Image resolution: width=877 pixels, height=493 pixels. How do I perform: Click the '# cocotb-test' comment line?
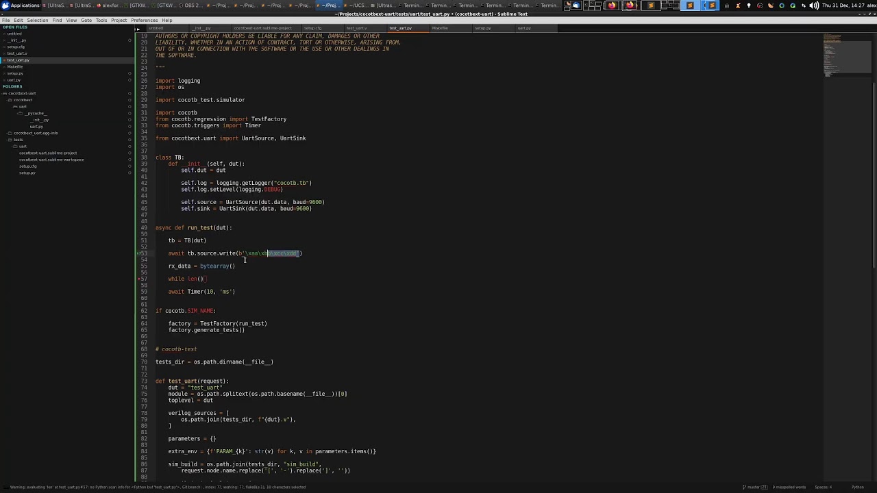176,349
